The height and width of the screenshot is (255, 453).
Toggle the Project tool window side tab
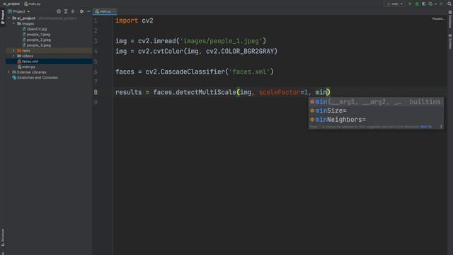3,17
